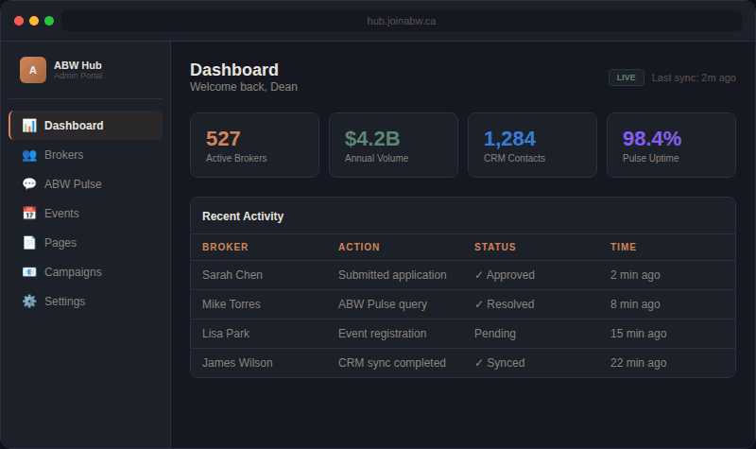Image resolution: width=756 pixels, height=449 pixels.
Task: Click the 8 min ago time cell
Action: click(x=635, y=304)
